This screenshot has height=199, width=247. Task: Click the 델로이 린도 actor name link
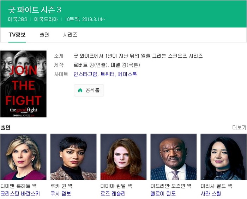(163, 193)
